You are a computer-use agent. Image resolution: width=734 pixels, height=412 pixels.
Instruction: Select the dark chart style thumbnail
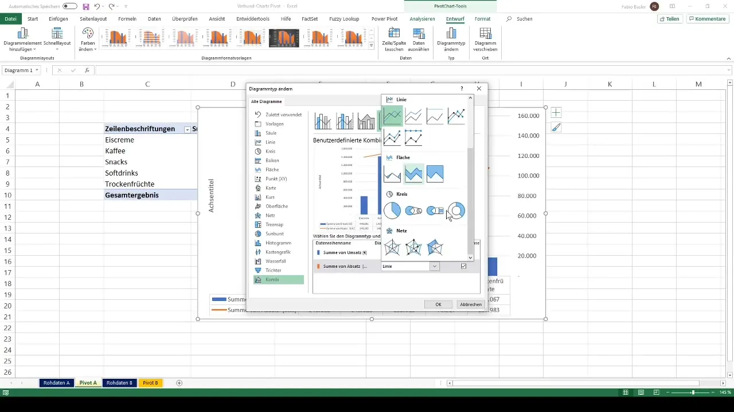click(284, 38)
